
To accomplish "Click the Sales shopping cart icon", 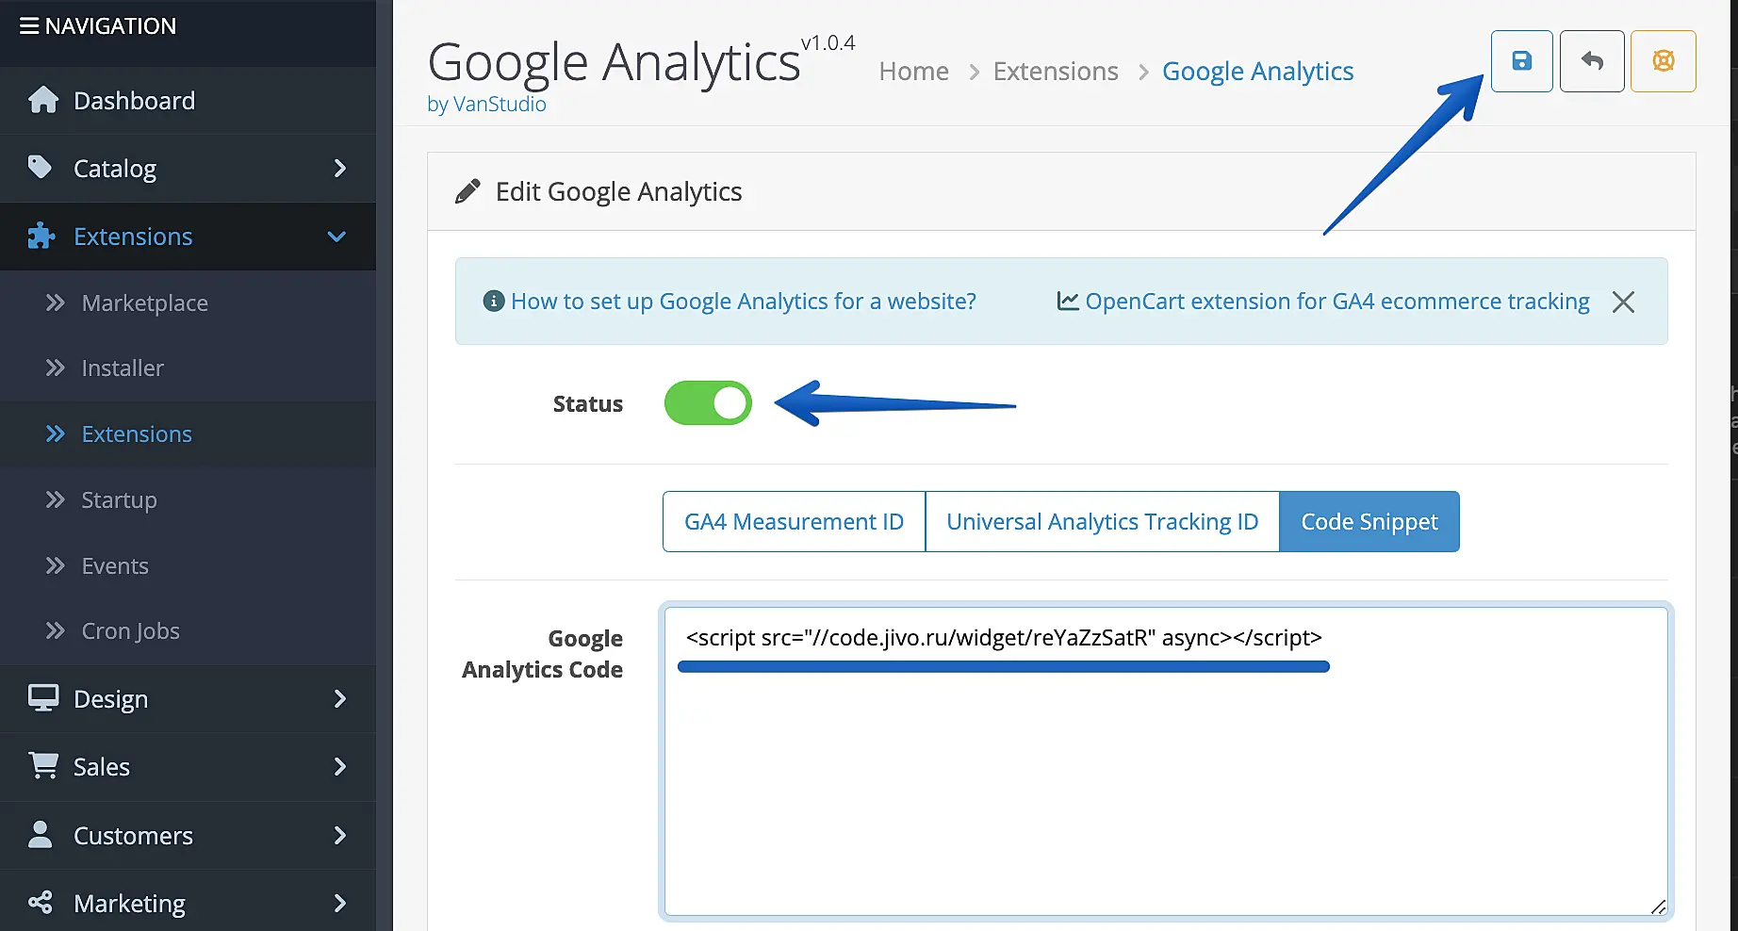I will click(x=43, y=766).
